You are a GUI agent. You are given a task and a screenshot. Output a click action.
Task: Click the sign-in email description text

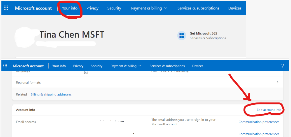click(183, 122)
